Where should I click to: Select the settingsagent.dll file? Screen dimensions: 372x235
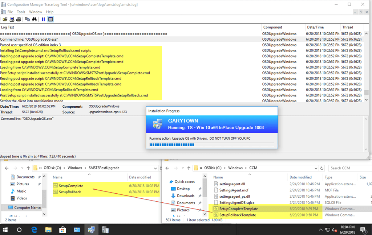pyautogui.click(x=232, y=184)
